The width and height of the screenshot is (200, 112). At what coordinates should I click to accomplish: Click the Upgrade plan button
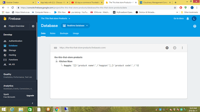pyautogui.click(x=30, y=96)
